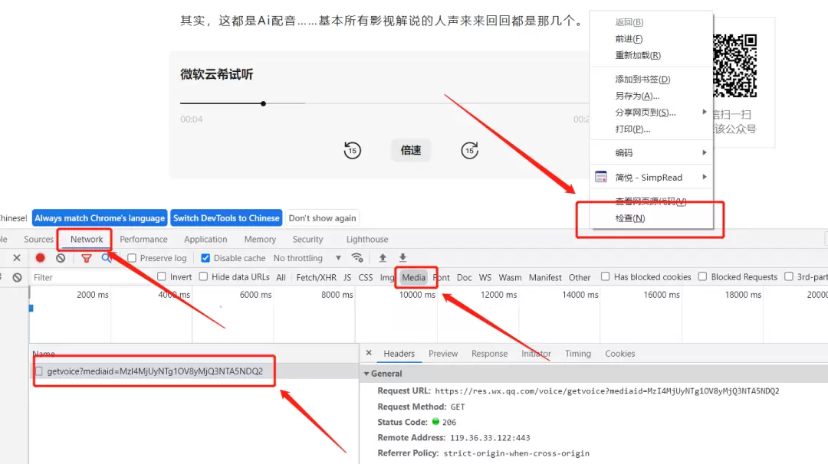
Task: Open the Performance tab
Action: tap(143, 239)
